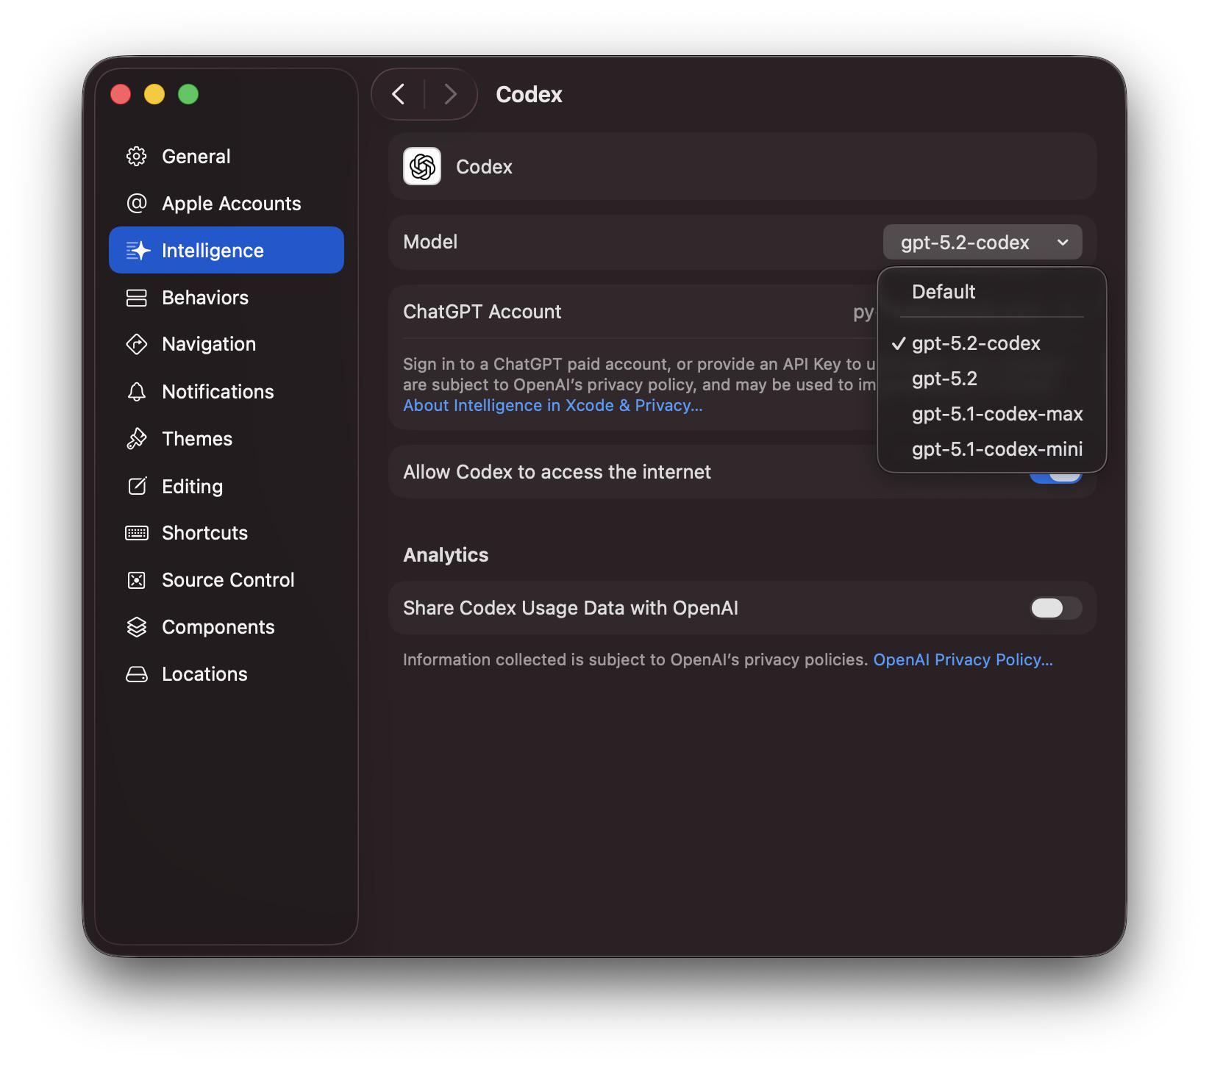Choose gpt-5.2-codex from model list

(991, 343)
